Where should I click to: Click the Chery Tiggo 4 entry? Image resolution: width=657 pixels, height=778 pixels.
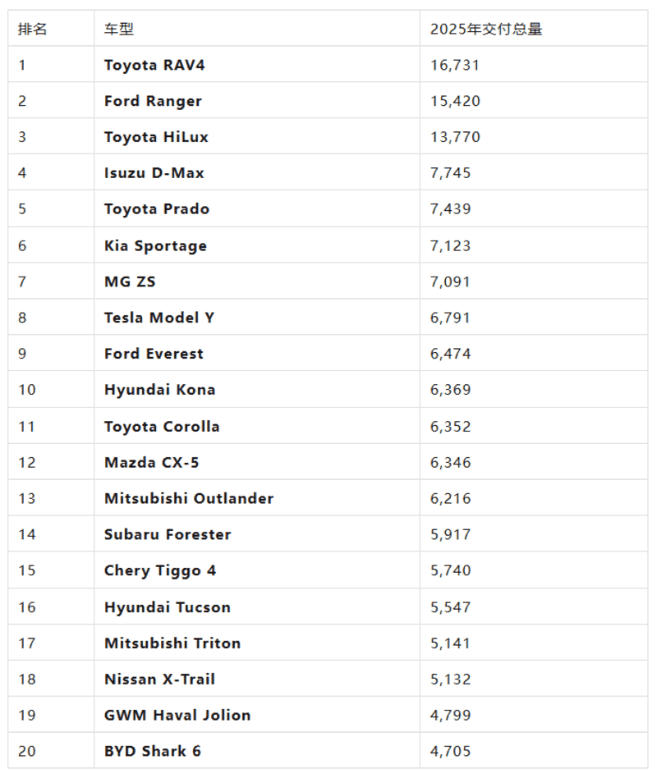click(x=160, y=570)
